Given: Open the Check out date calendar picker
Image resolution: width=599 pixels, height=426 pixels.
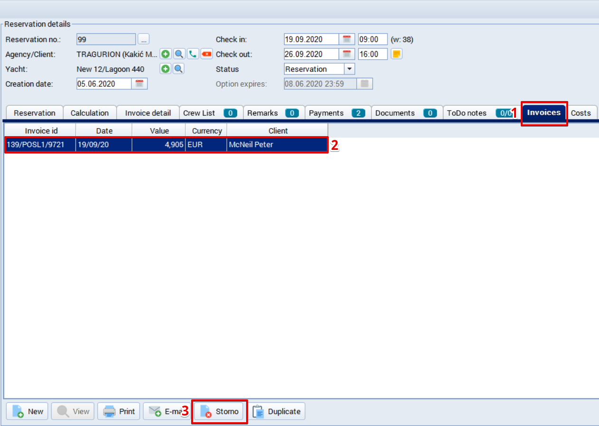Looking at the screenshot, I should [347, 54].
